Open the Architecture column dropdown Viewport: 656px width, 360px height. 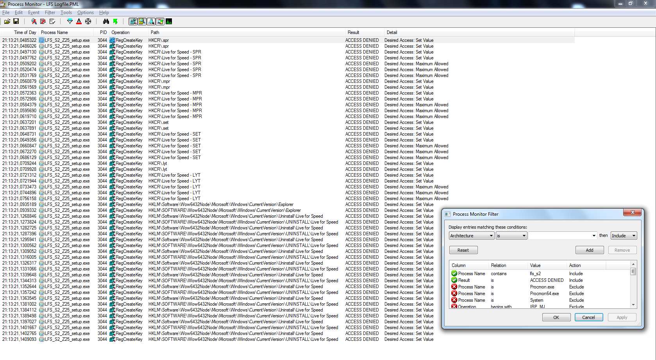coord(472,236)
